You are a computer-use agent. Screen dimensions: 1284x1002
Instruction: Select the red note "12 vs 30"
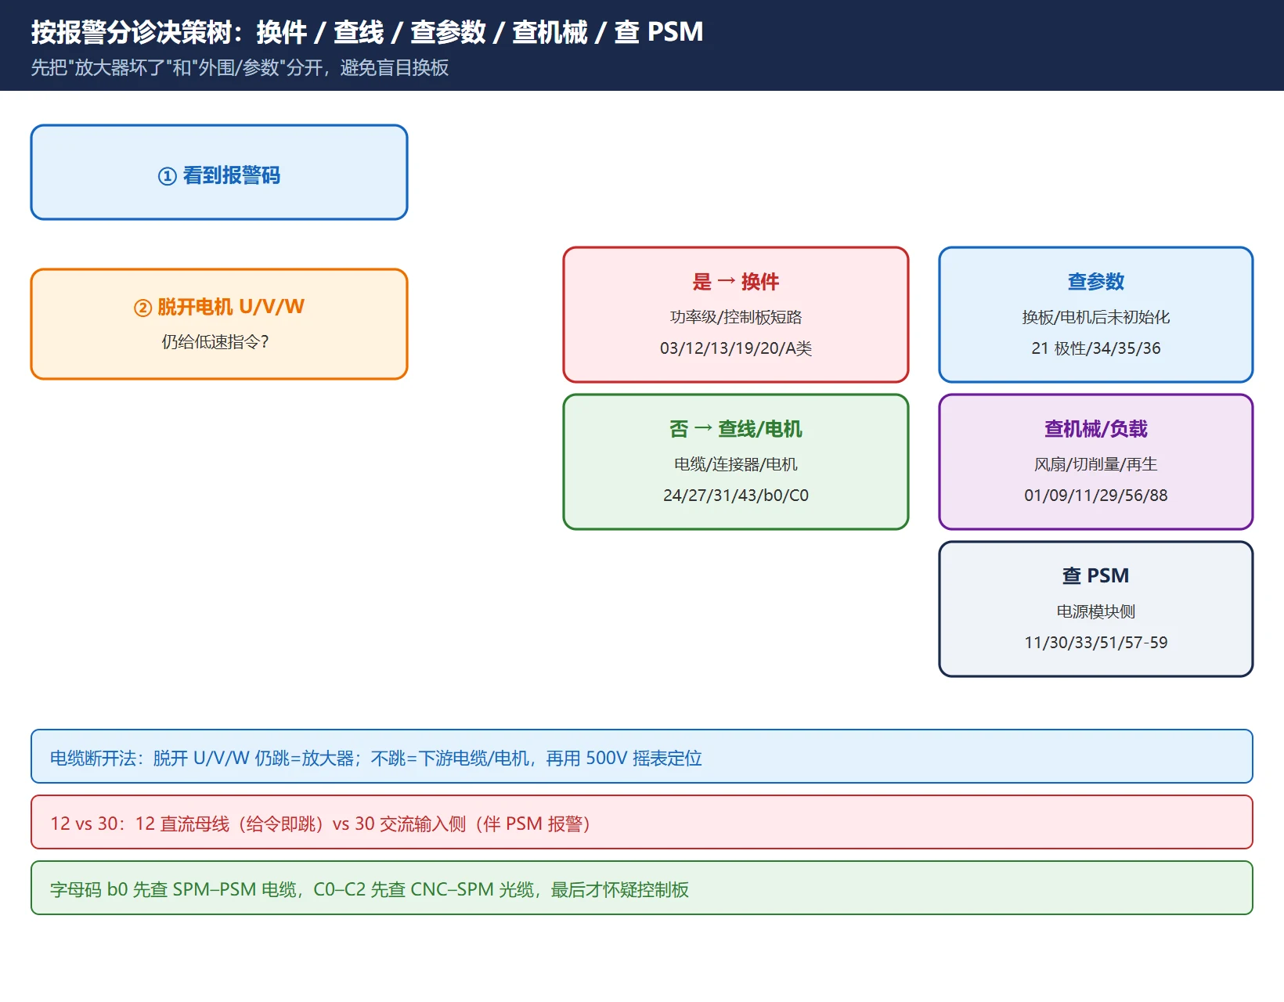(x=642, y=822)
